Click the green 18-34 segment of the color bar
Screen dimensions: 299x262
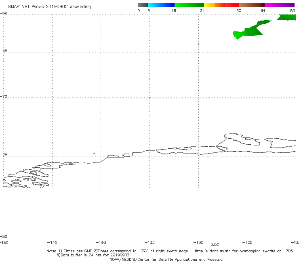189,5
